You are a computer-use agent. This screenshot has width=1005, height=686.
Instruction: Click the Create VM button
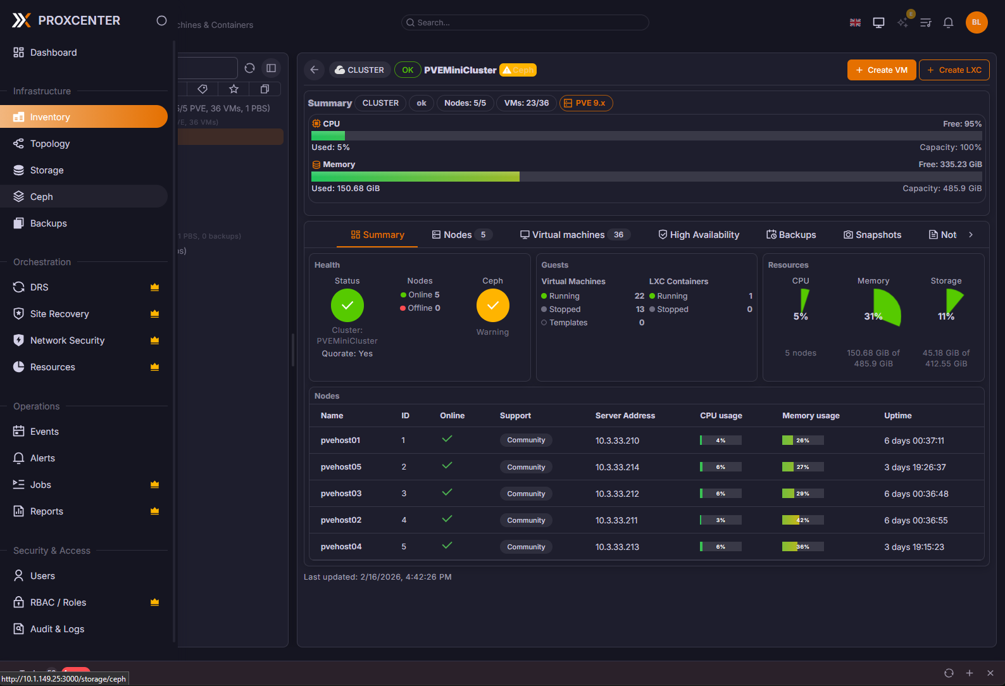pyautogui.click(x=881, y=70)
